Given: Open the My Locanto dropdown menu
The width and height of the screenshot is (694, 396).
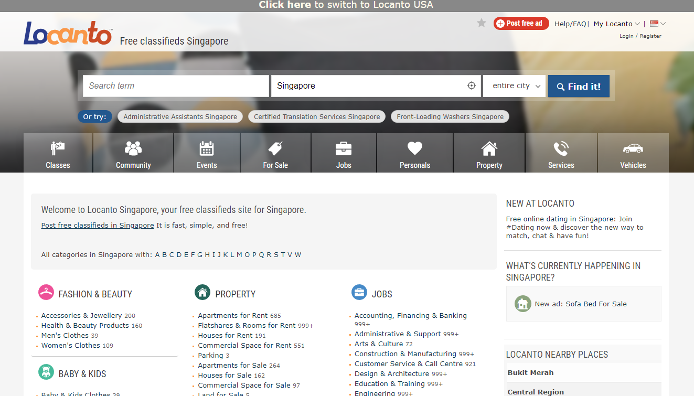Looking at the screenshot, I should 616,24.
